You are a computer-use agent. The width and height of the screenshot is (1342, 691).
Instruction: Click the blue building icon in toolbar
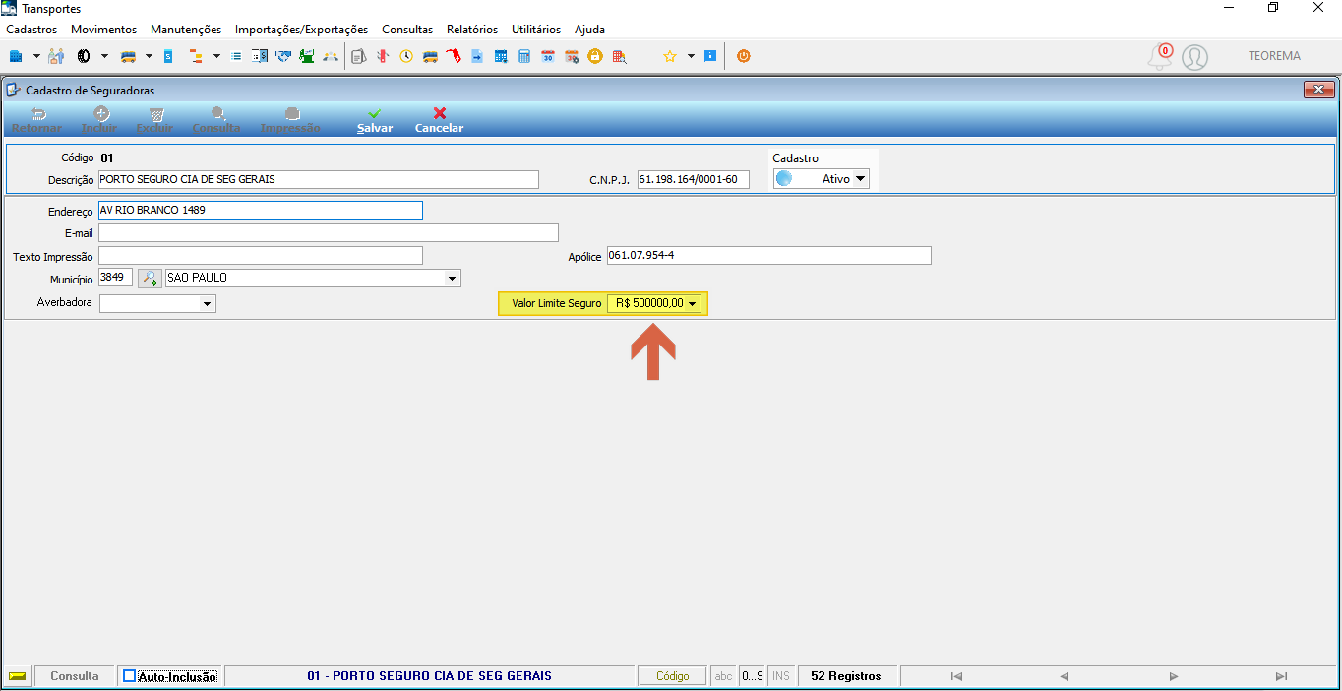click(x=16, y=56)
